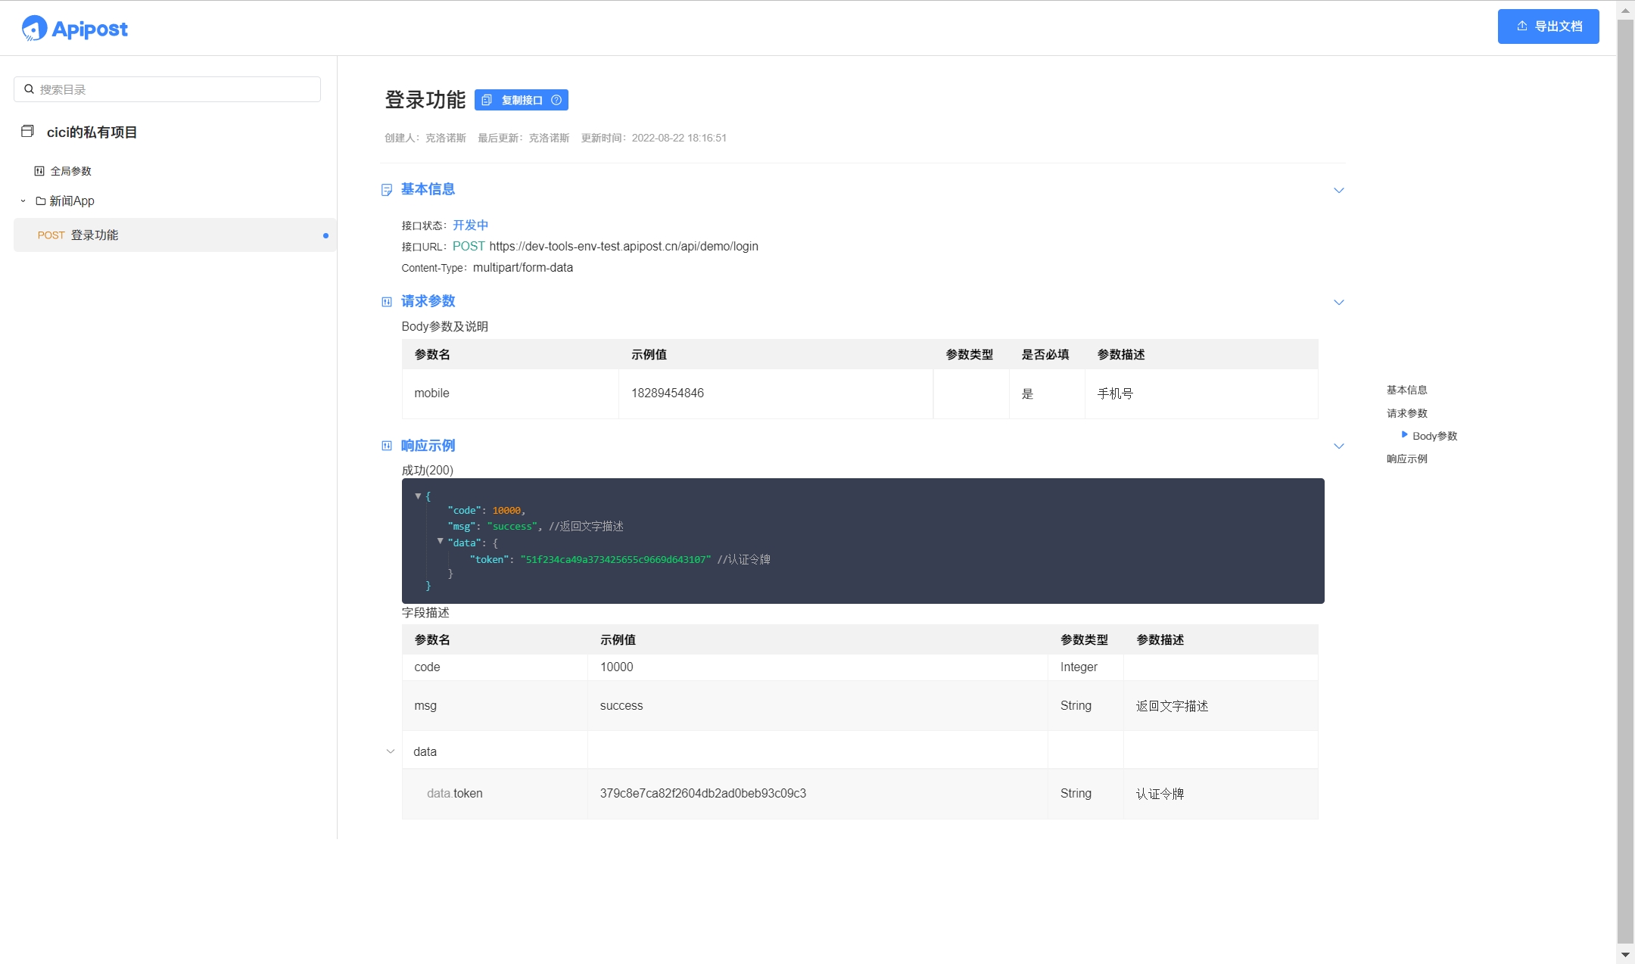Click the blue dot on 登录功能 item
Viewport: 1635px width, 964px height.
(325, 235)
